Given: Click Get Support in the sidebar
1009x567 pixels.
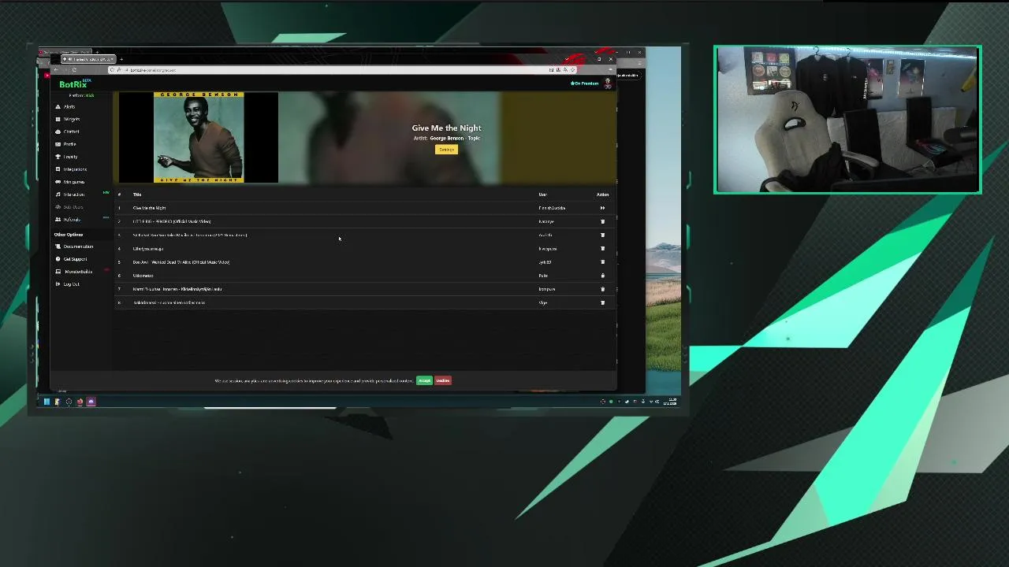Looking at the screenshot, I should (x=71, y=259).
